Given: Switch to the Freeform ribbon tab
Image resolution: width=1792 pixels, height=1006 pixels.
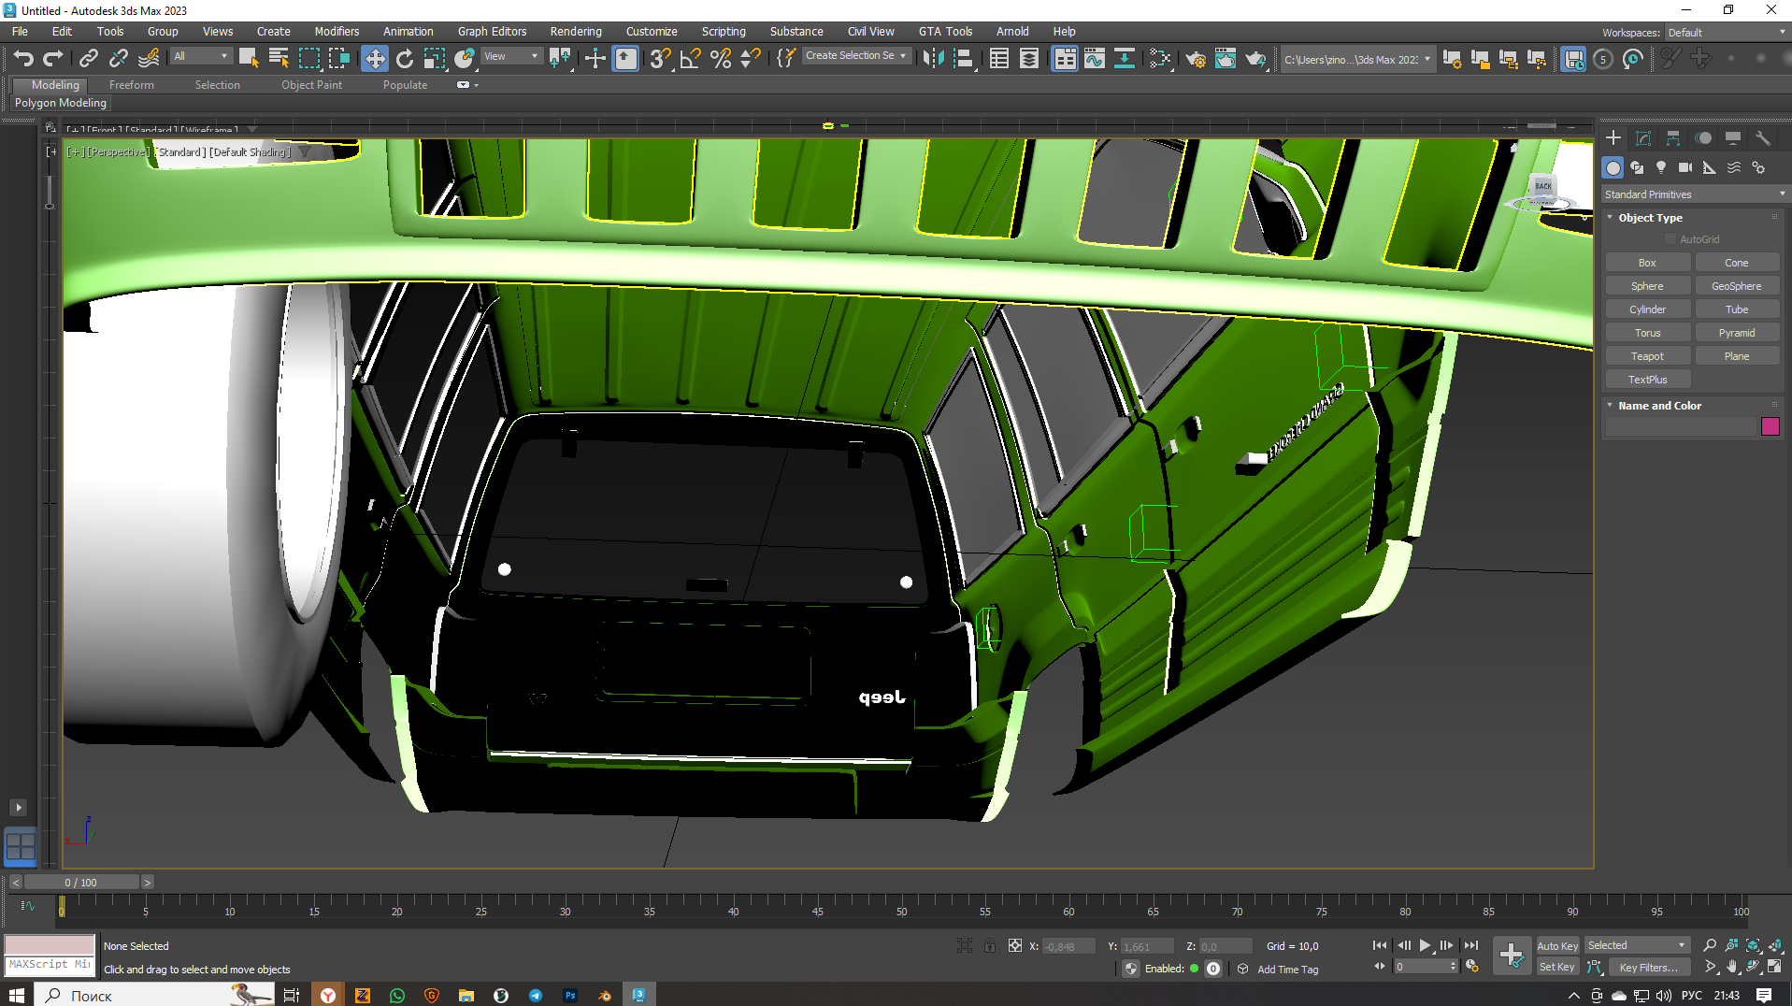Looking at the screenshot, I should click(131, 85).
